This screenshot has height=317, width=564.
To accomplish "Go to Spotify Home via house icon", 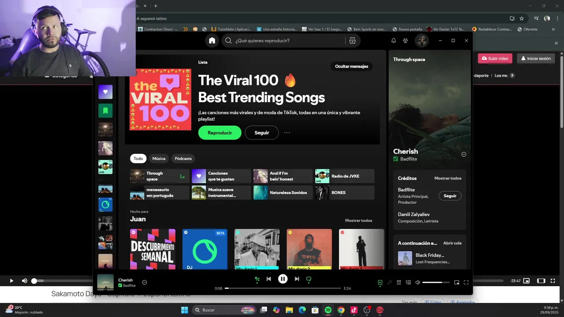I will click(x=212, y=41).
